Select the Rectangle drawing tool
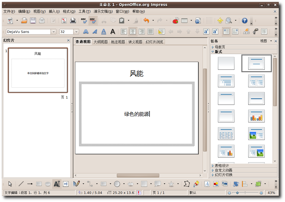Image resolution: width=285 pixels, height=202 pixels. [39, 184]
